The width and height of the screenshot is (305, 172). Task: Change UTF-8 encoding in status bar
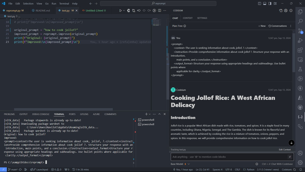229,169
